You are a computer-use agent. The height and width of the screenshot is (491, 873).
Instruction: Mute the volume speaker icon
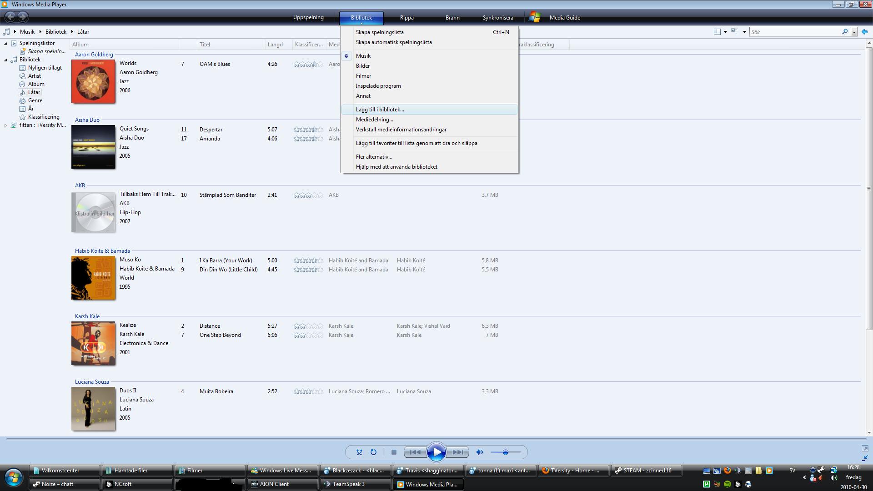(479, 452)
